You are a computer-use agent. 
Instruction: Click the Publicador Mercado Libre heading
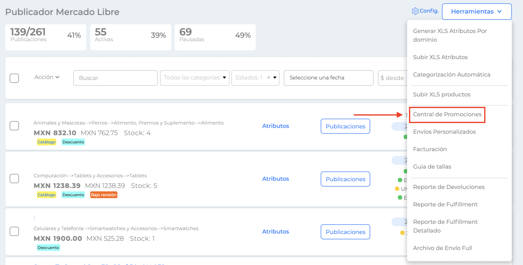(62, 12)
